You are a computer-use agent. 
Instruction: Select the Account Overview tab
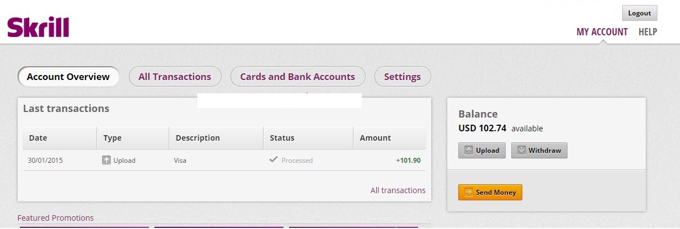click(68, 77)
